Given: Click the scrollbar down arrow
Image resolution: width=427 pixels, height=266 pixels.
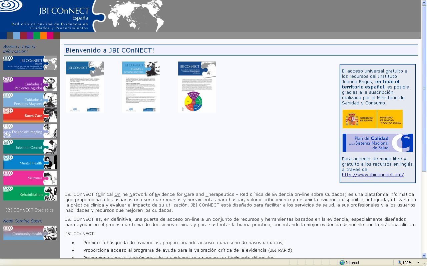Looking at the screenshot, I should pyautogui.click(x=424, y=256).
